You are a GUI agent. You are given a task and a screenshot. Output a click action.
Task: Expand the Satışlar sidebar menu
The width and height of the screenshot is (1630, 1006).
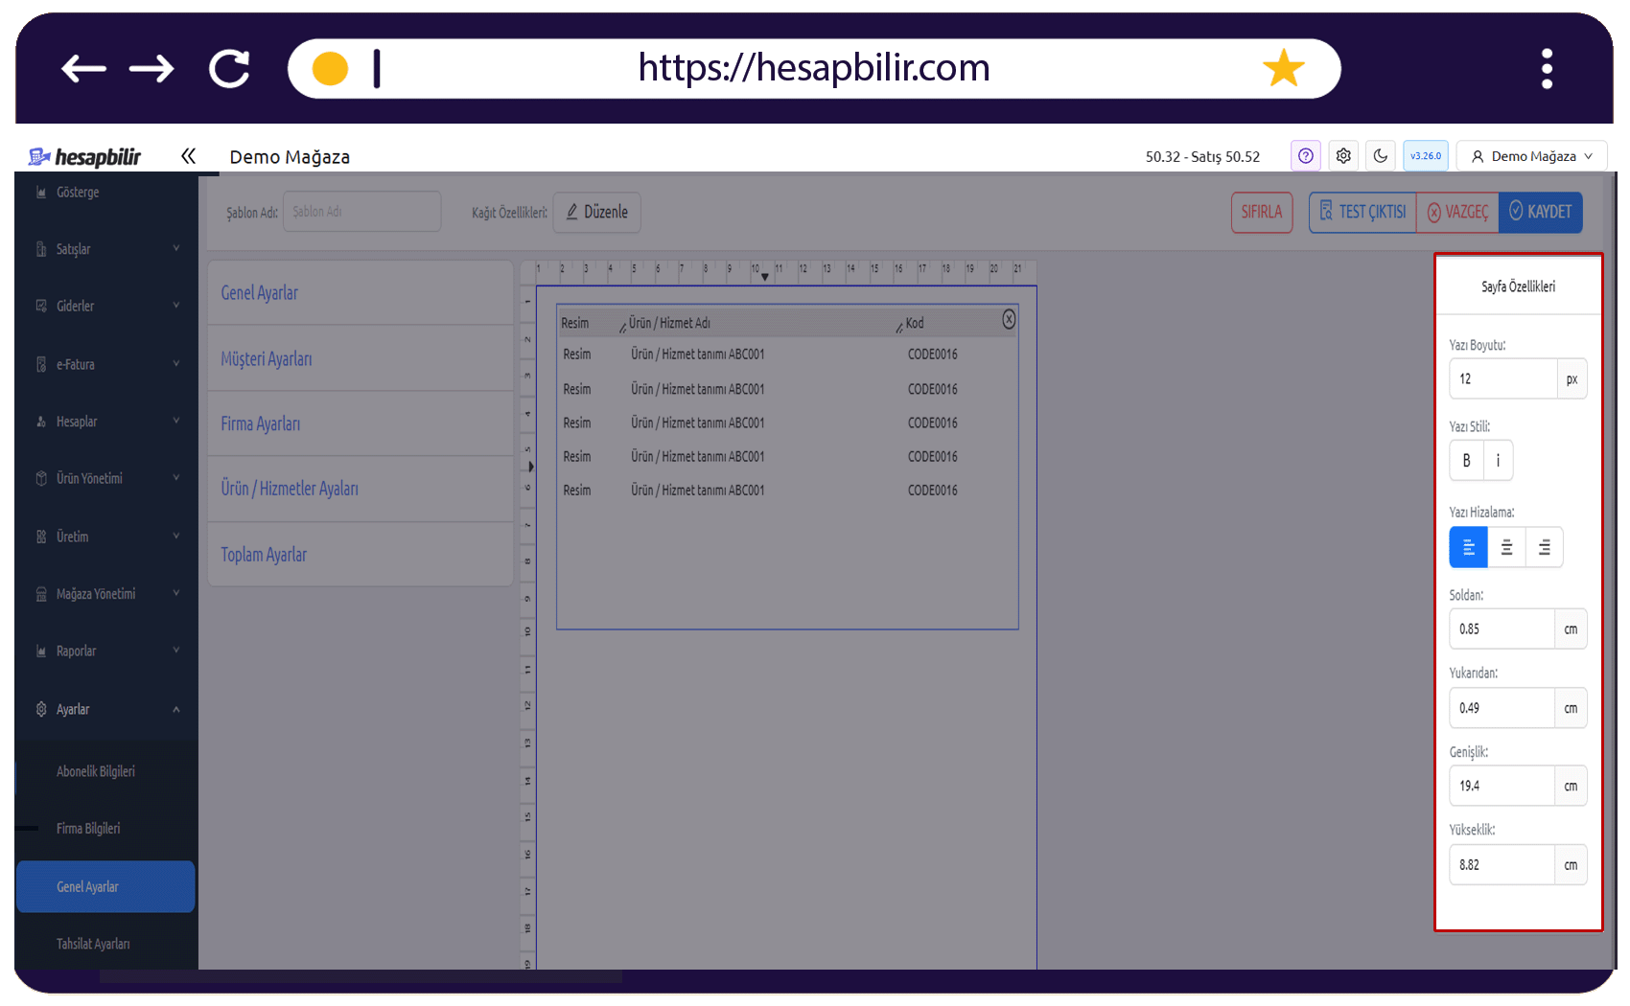click(106, 249)
